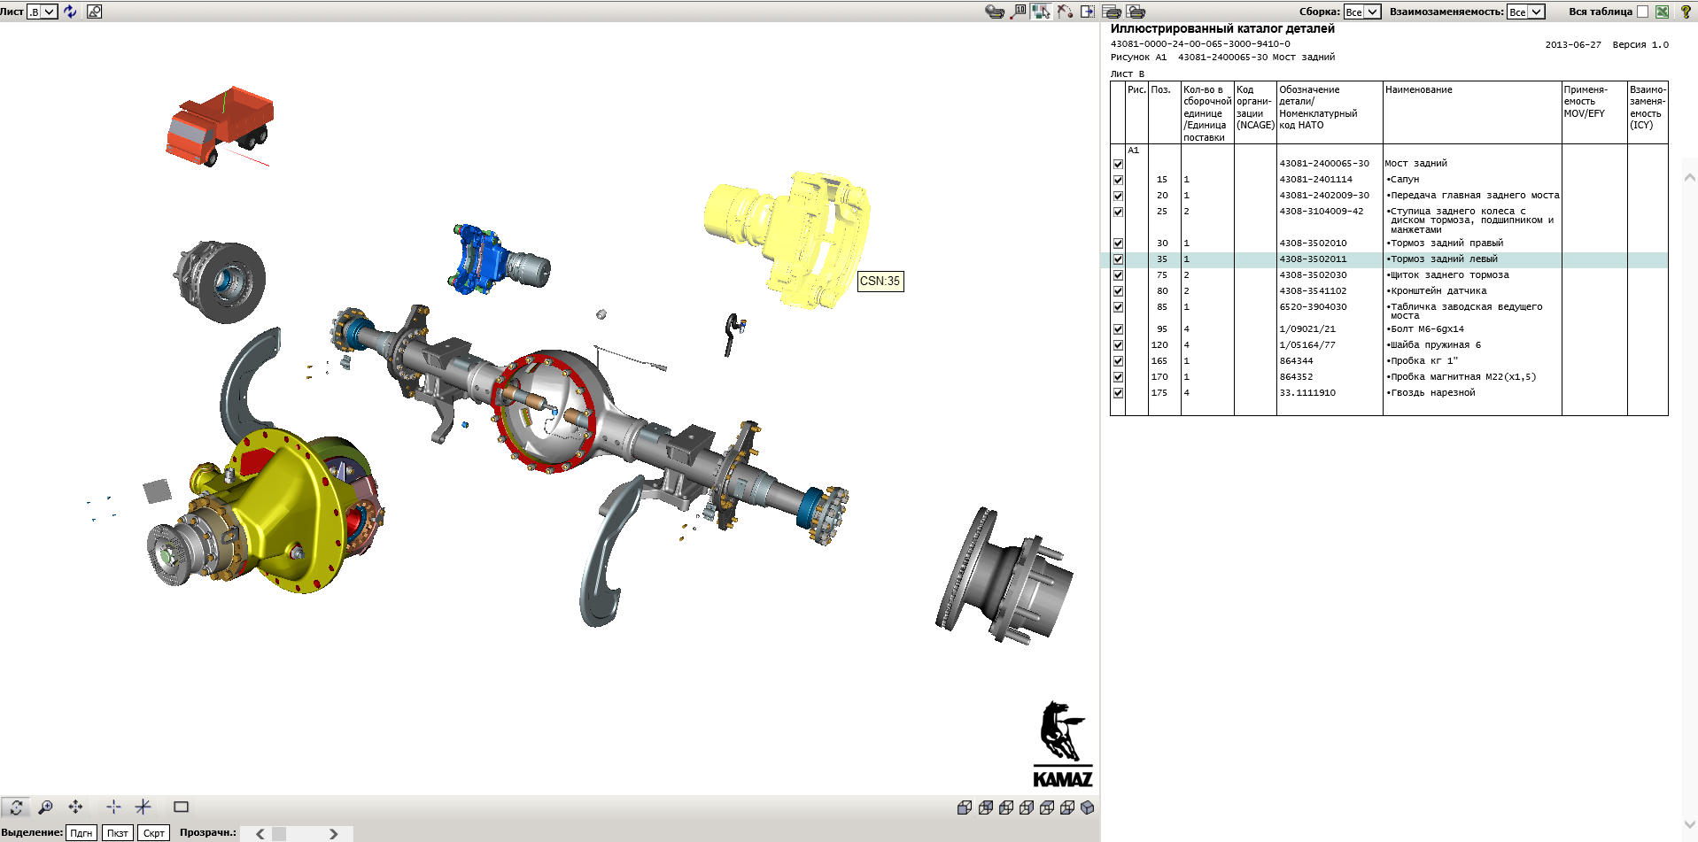Click the parts table scroll down arrow

click(x=1689, y=824)
